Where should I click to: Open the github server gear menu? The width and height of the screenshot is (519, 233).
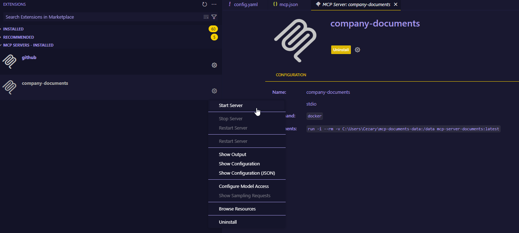click(x=214, y=65)
